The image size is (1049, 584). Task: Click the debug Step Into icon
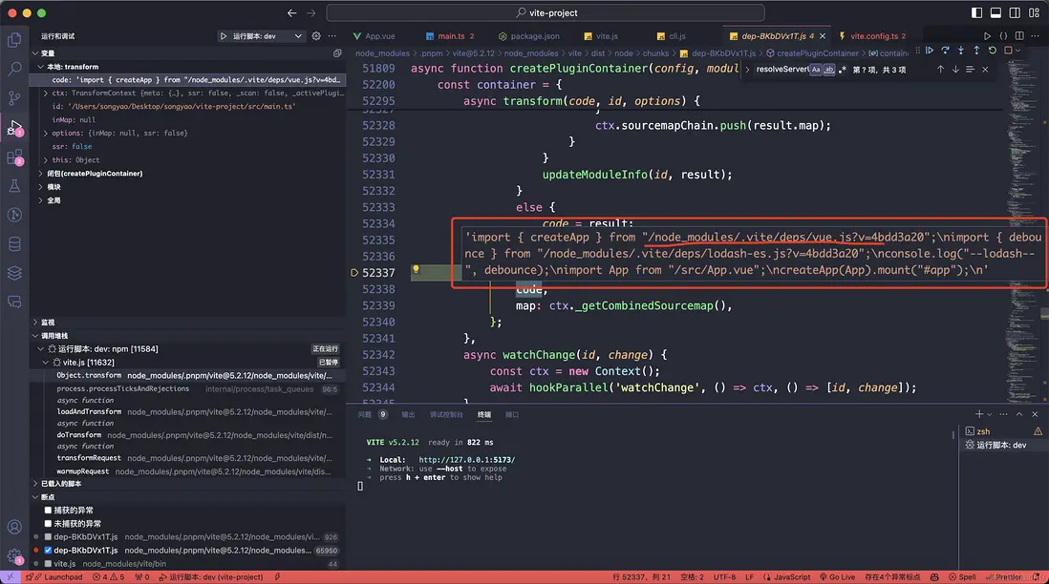960,51
